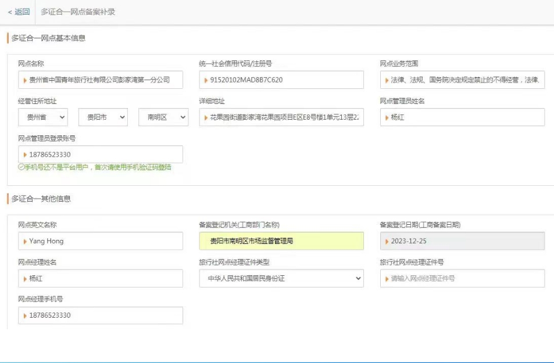Screen dimensions: 554x363
Task: Open the 贵州省 province dropdown
Action: (x=42, y=117)
